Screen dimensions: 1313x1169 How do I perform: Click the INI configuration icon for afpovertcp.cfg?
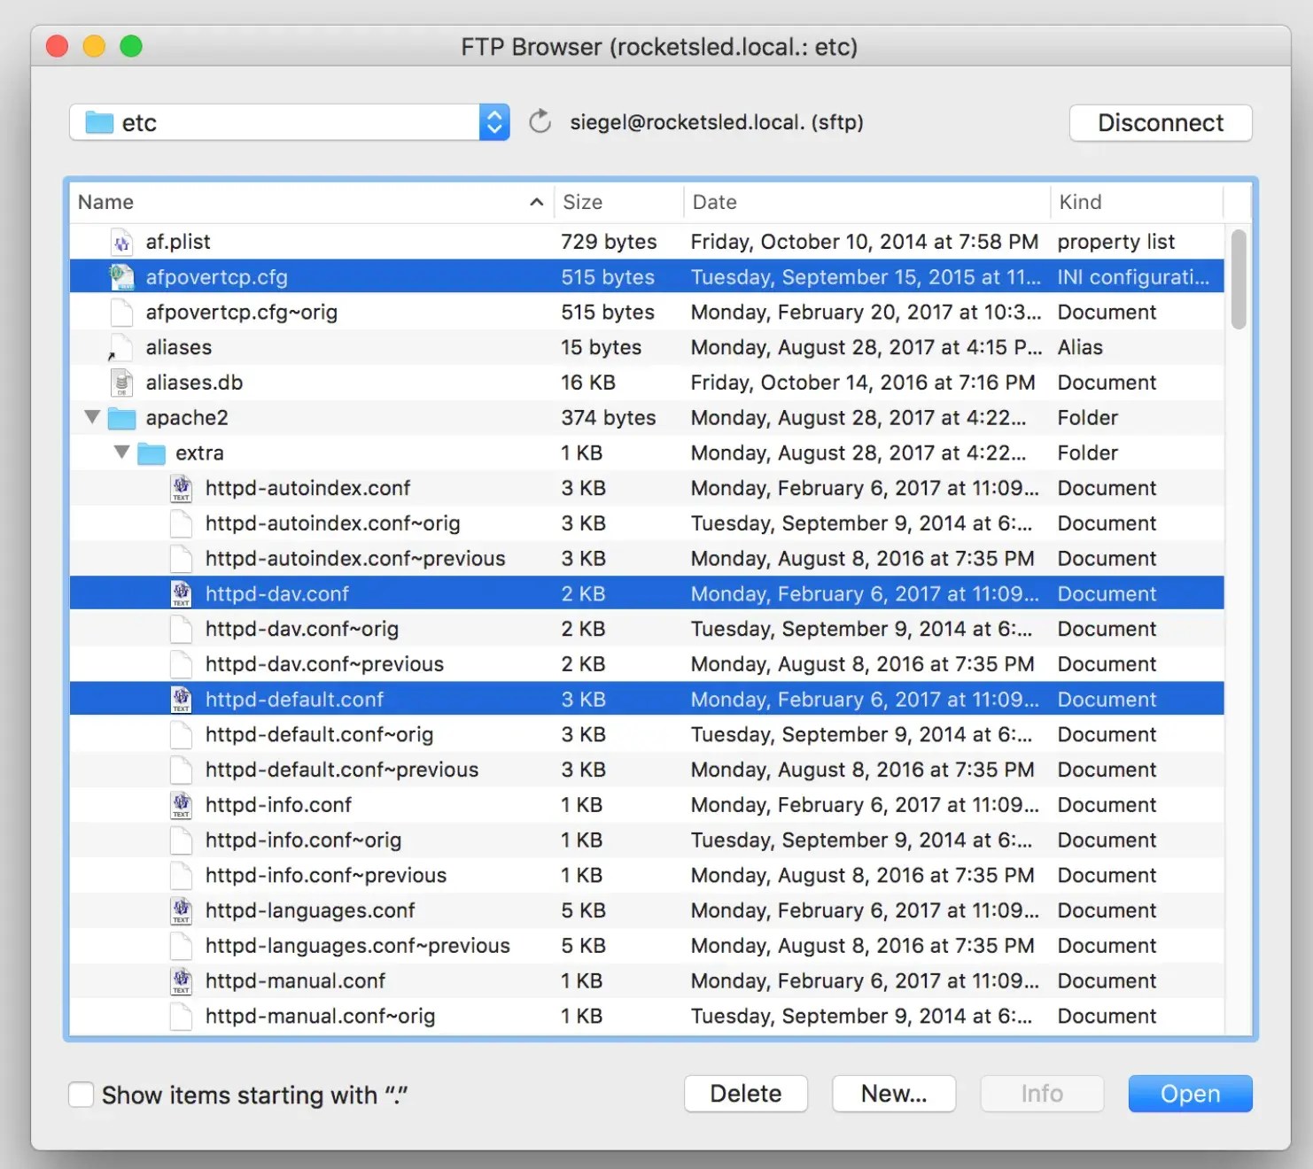point(120,276)
